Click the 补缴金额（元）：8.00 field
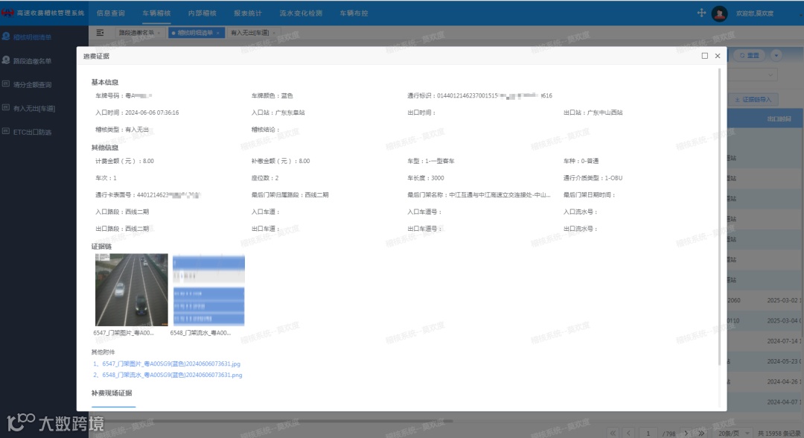The width and height of the screenshot is (804, 438). [x=281, y=161]
